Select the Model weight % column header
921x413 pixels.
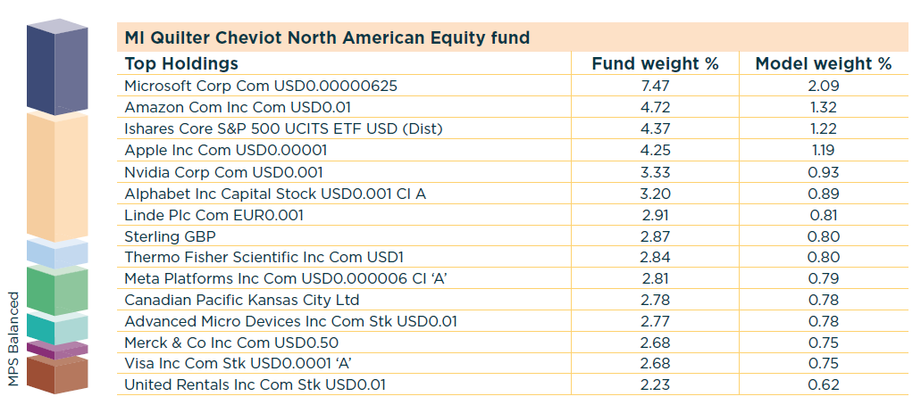pyautogui.click(x=824, y=63)
